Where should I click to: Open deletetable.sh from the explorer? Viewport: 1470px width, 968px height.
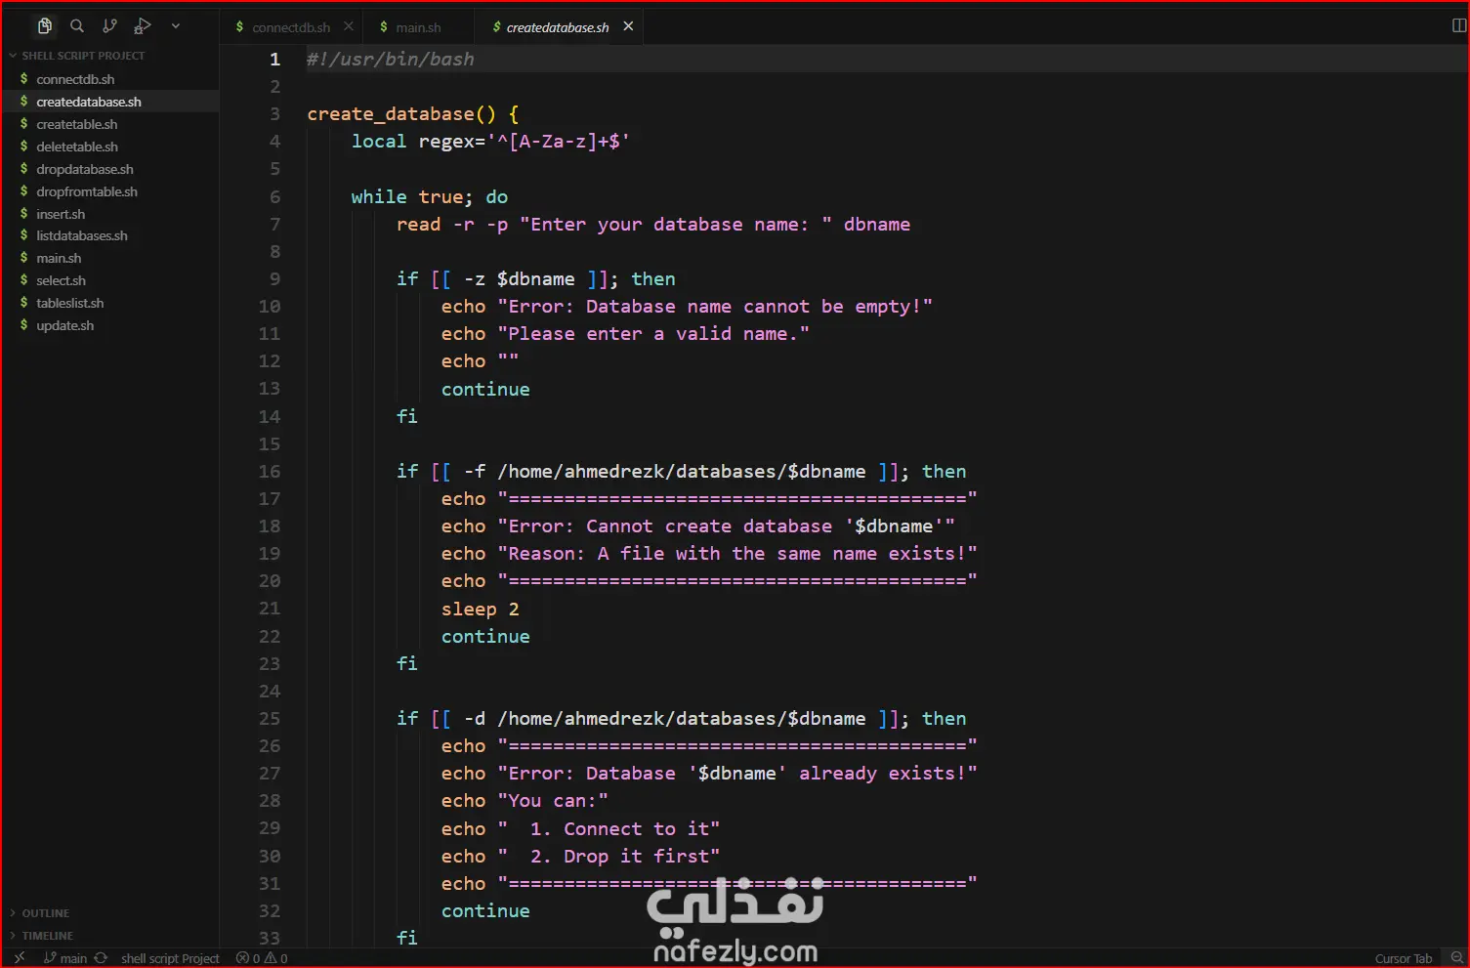[77, 147]
